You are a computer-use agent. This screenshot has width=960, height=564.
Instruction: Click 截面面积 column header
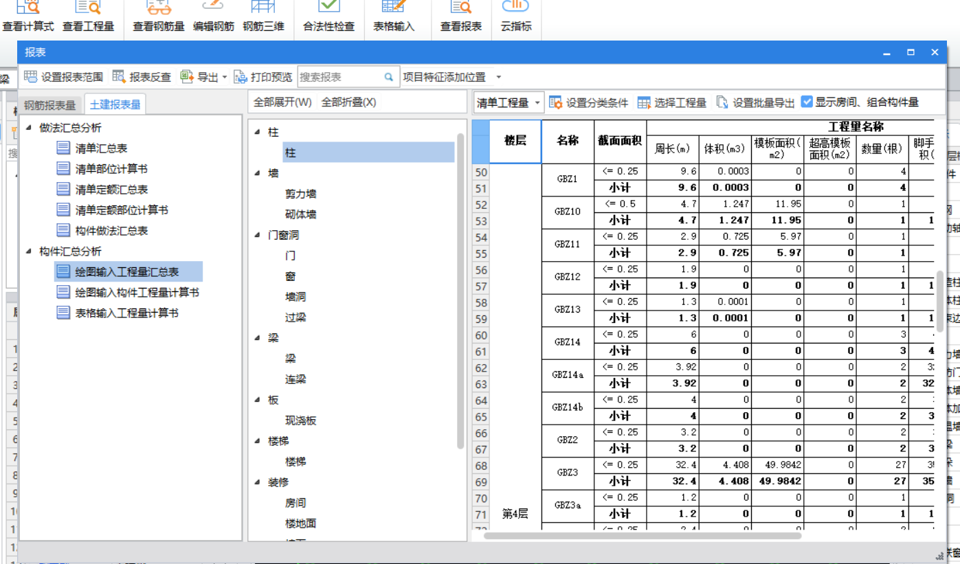620,141
